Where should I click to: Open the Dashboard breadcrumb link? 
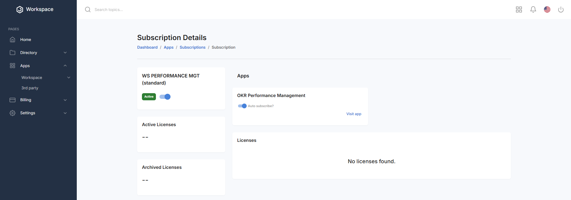click(x=147, y=47)
